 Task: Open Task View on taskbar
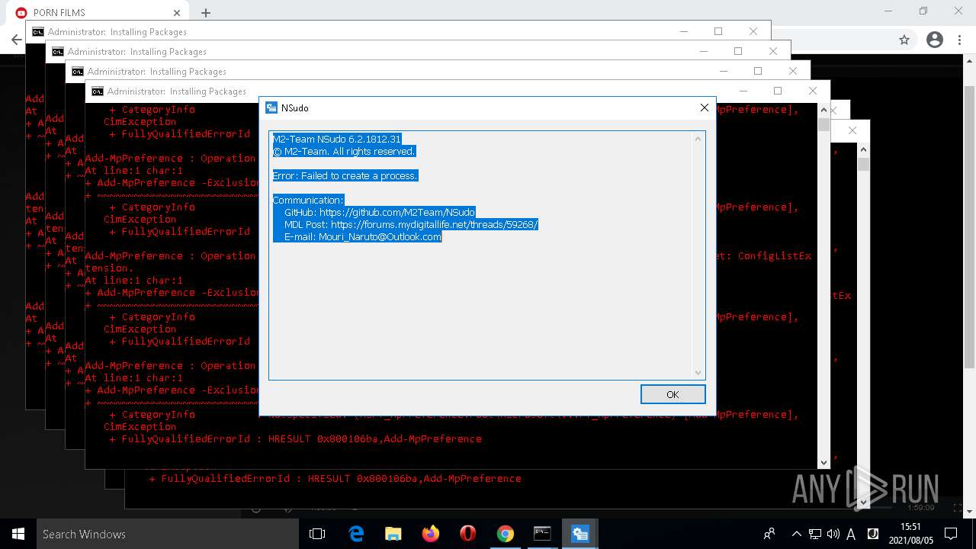[x=317, y=534]
